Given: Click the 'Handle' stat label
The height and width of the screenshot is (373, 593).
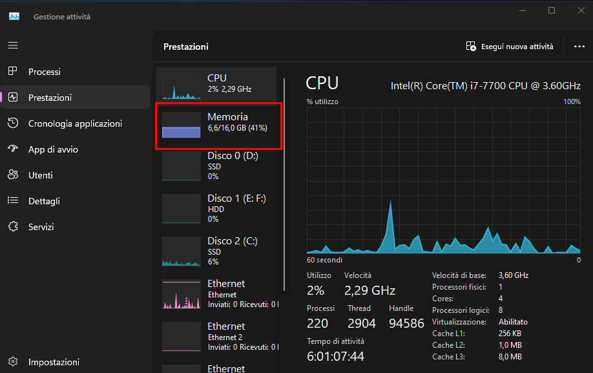Looking at the screenshot, I should 401,308.
